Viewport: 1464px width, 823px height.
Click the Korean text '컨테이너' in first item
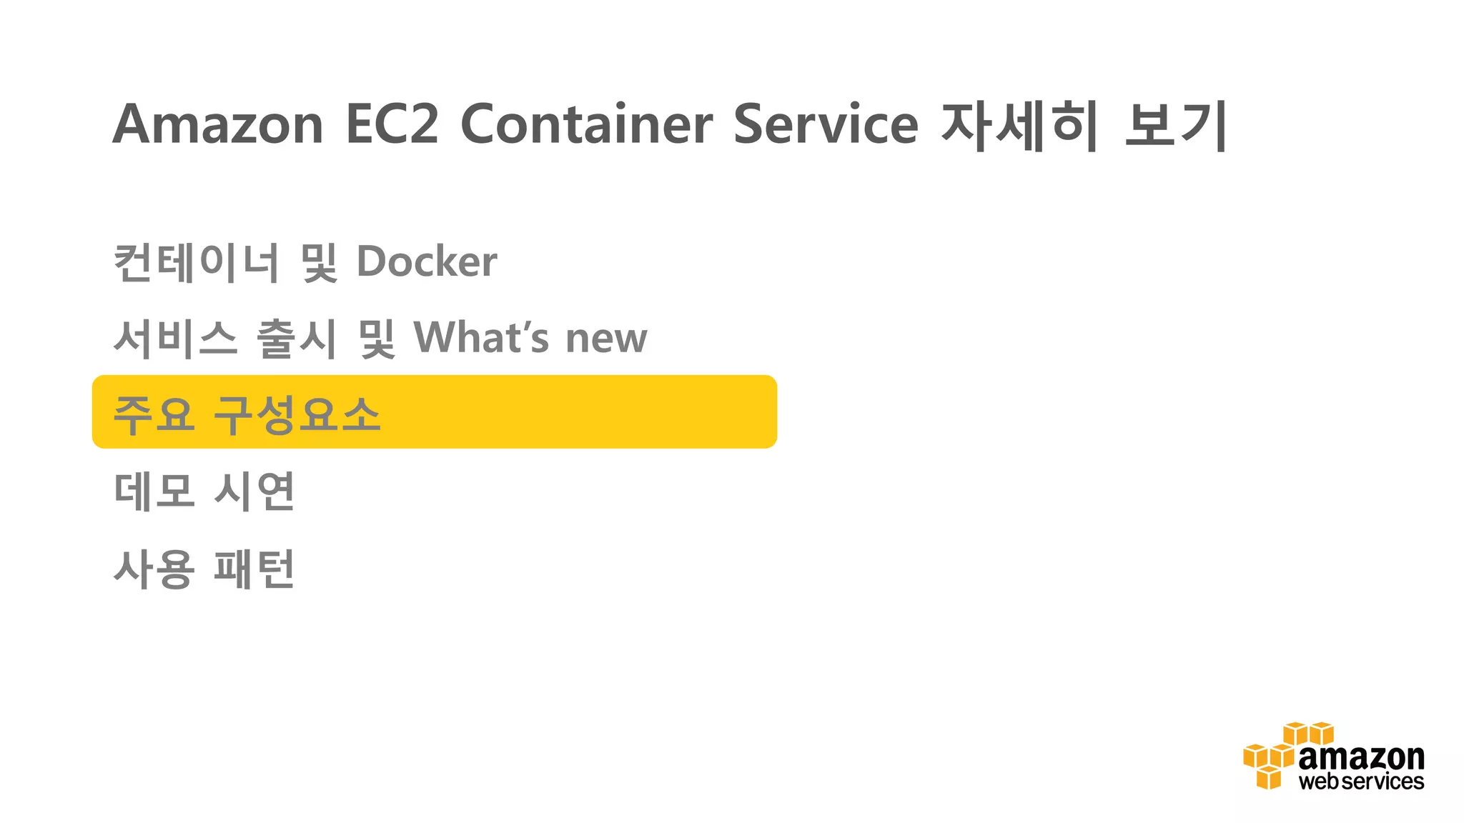pos(197,261)
